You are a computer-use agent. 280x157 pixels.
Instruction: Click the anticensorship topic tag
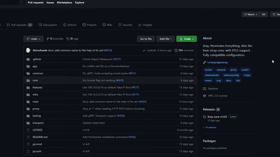(x=231, y=75)
